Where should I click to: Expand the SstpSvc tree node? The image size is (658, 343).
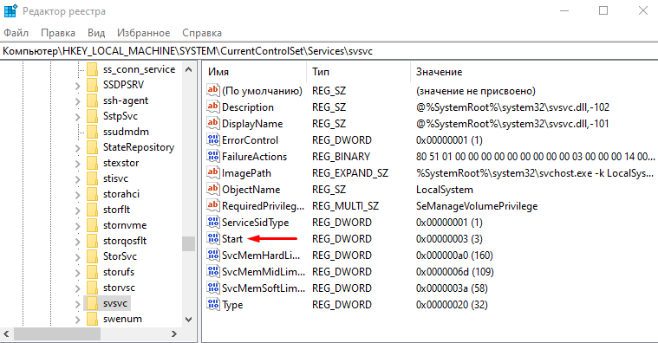[78, 117]
